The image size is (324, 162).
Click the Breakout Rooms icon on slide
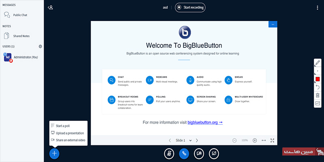pos(112,100)
